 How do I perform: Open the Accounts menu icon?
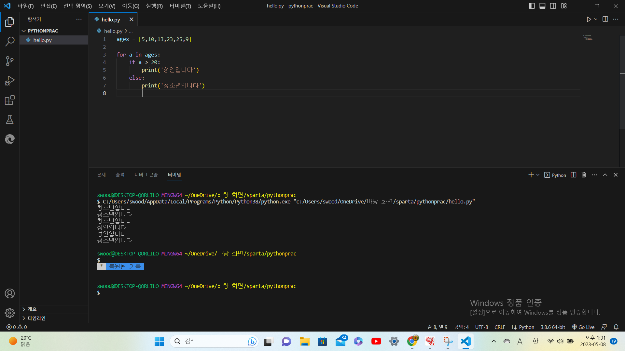pos(10,293)
